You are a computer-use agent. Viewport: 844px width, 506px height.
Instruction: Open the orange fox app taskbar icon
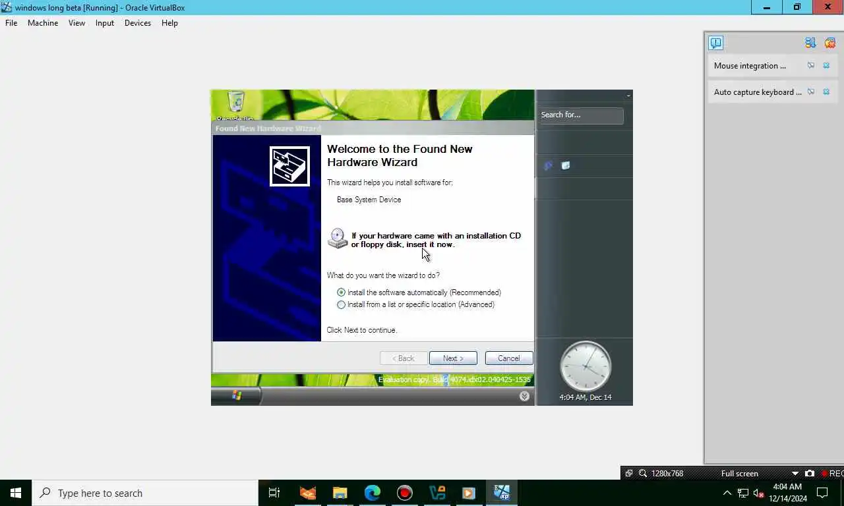coord(307,493)
